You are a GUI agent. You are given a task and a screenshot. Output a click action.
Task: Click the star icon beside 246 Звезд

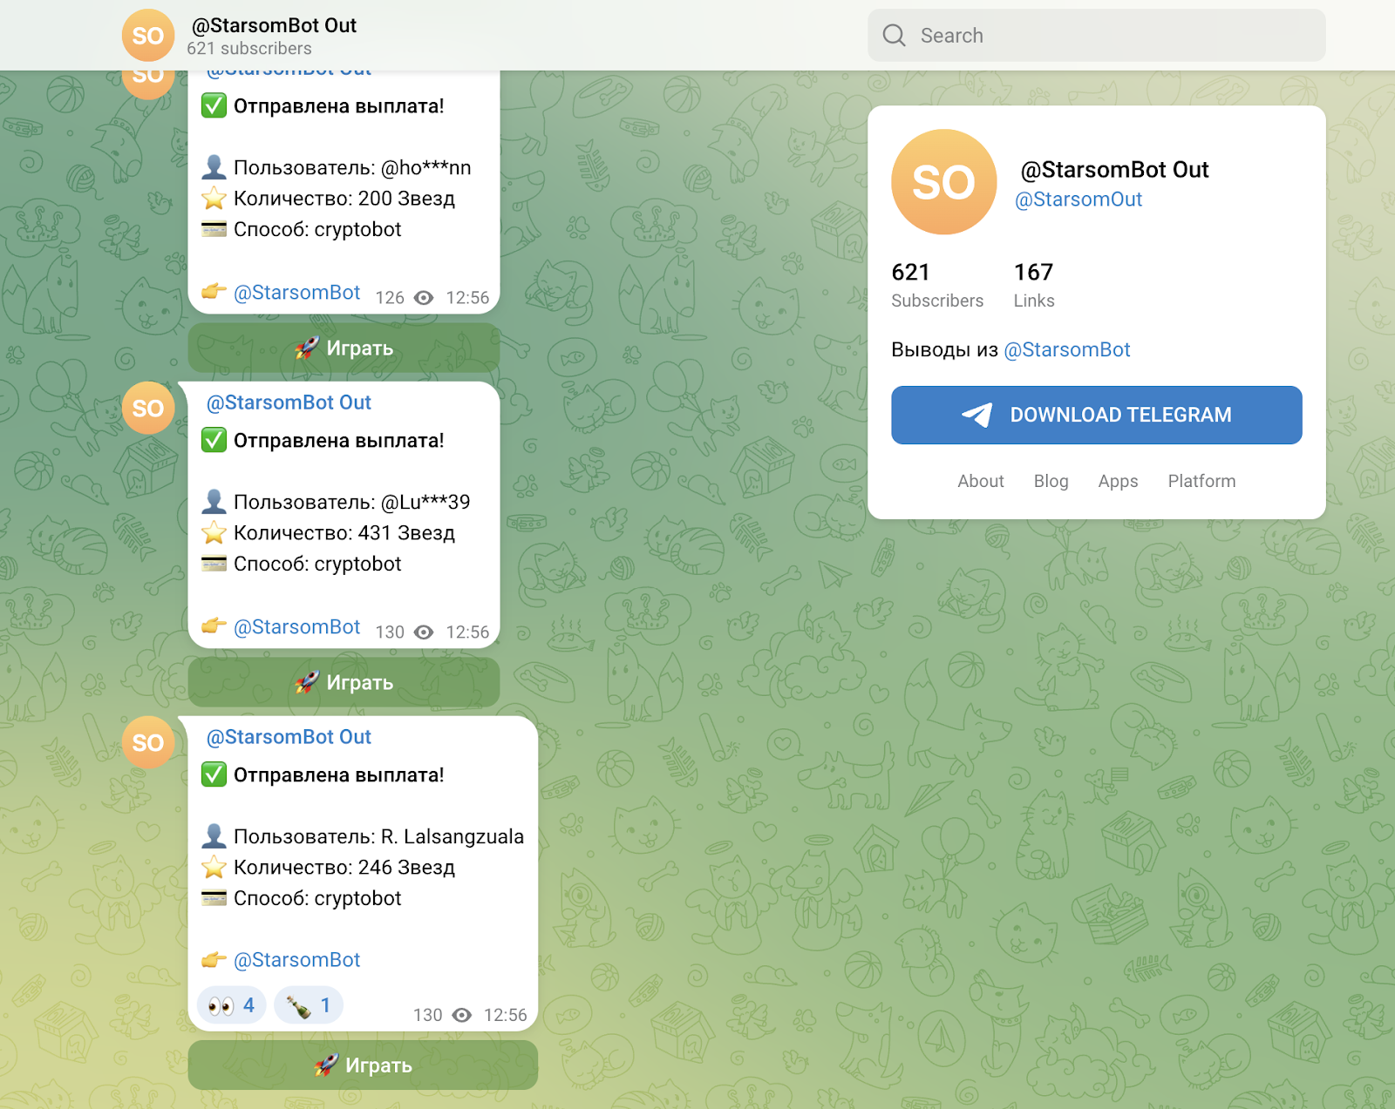pyautogui.click(x=214, y=868)
